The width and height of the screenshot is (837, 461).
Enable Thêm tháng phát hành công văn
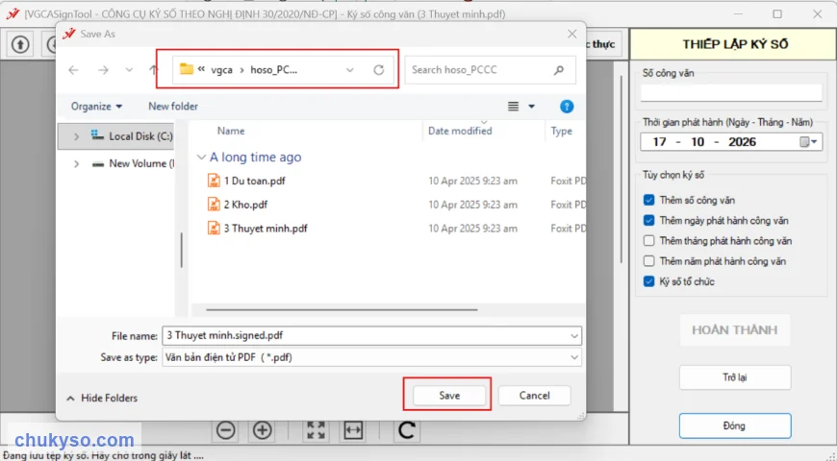649,241
